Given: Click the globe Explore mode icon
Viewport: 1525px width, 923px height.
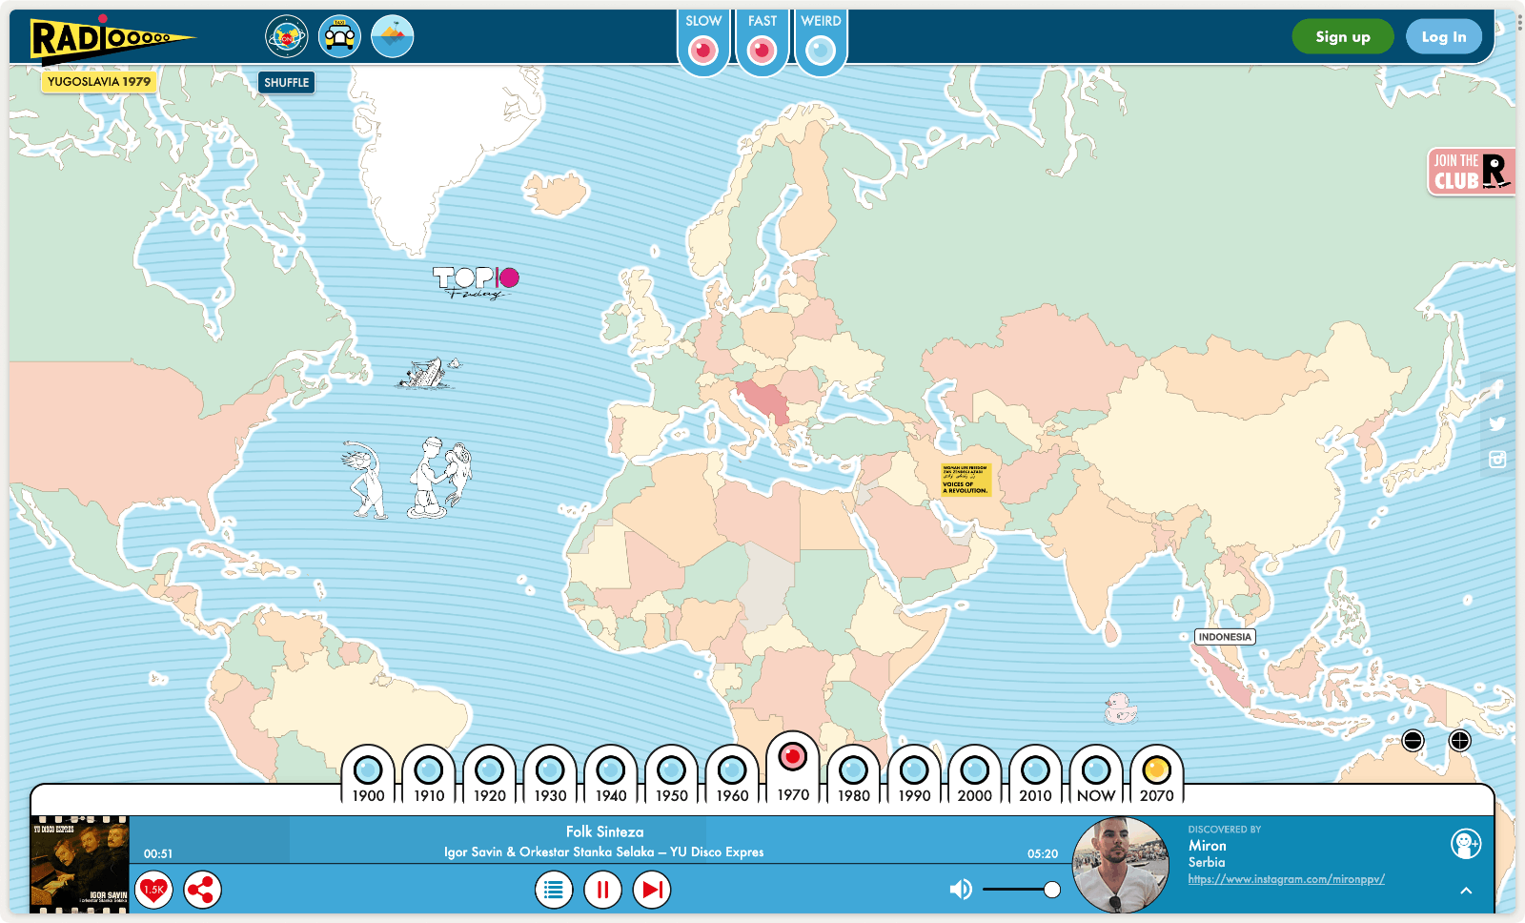Looking at the screenshot, I should [287, 37].
